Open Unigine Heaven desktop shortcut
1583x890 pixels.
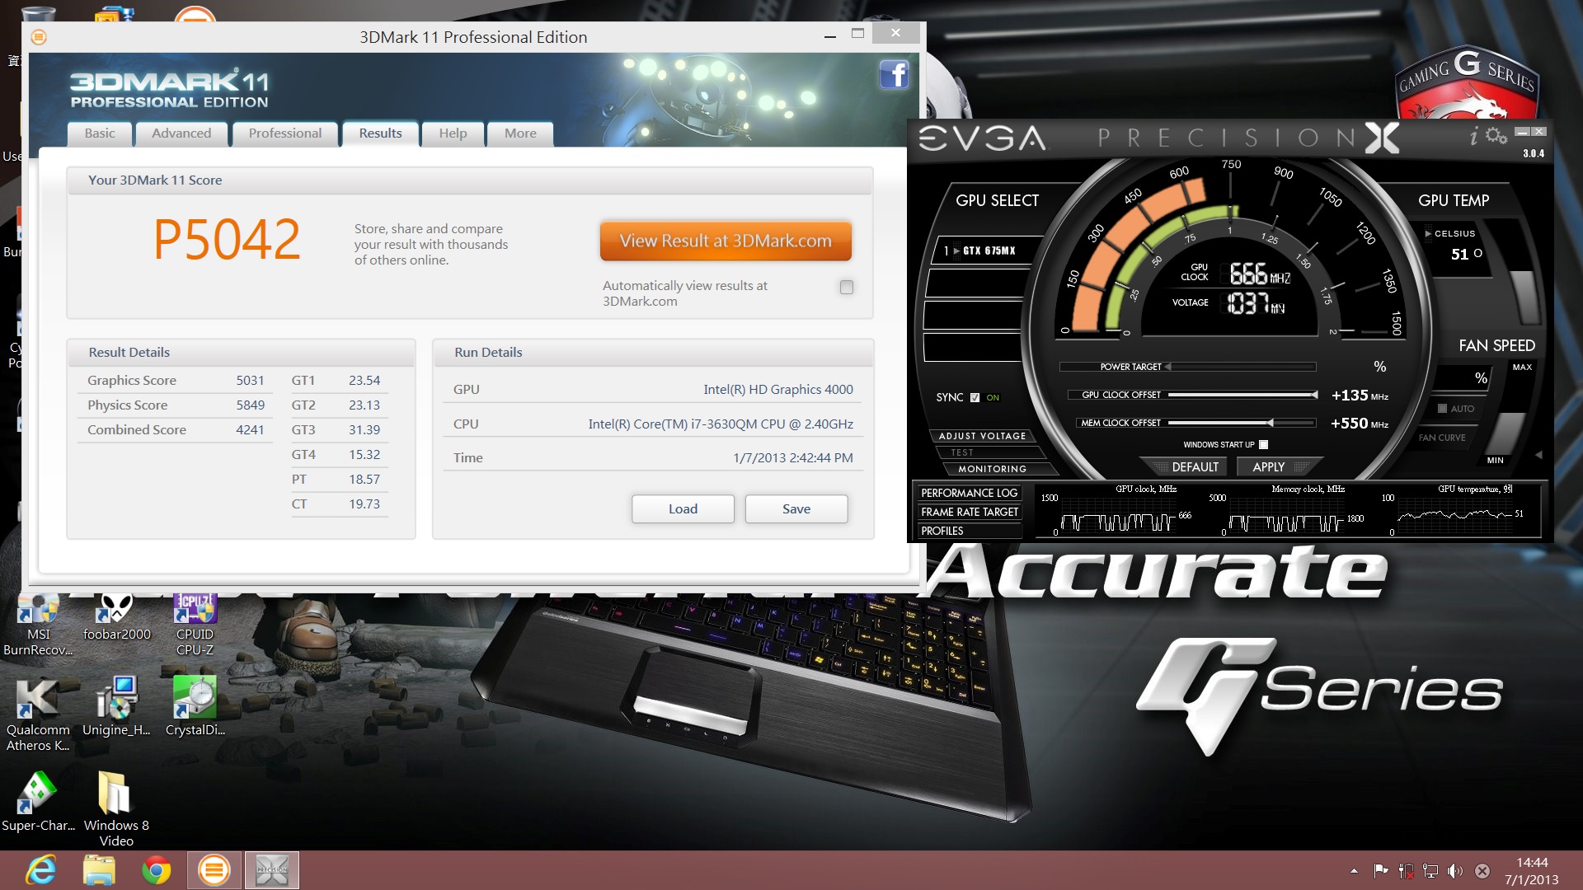(116, 706)
